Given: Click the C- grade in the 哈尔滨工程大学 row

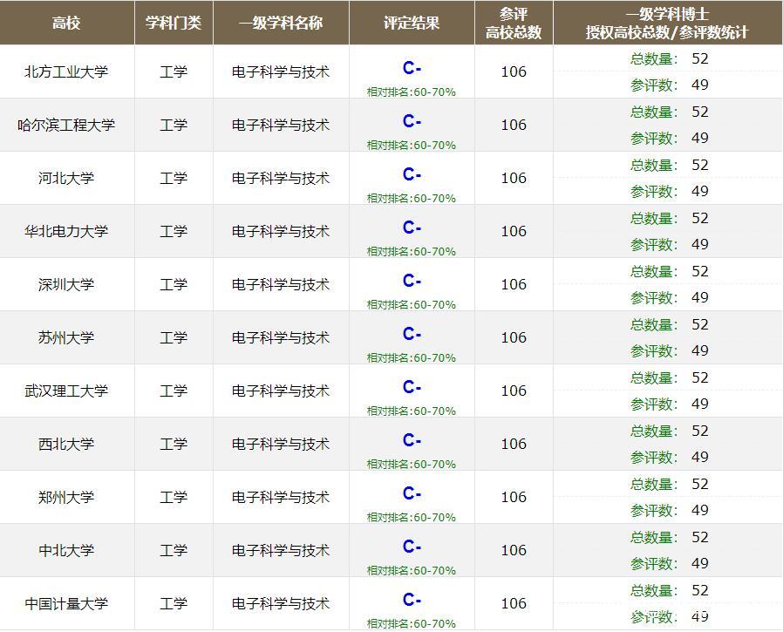Looking at the screenshot, I should pos(412,121).
